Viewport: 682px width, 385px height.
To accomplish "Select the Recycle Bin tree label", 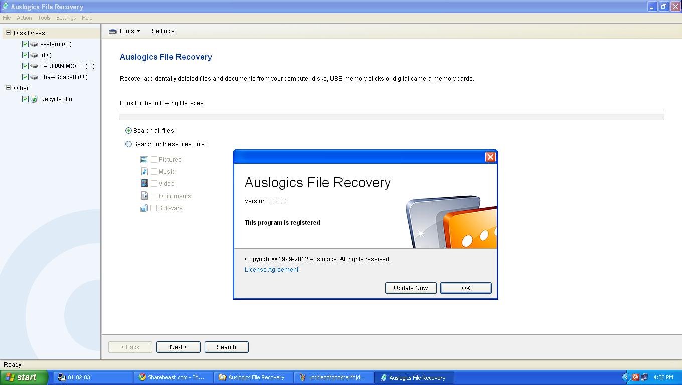I will pyautogui.click(x=56, y=99).
